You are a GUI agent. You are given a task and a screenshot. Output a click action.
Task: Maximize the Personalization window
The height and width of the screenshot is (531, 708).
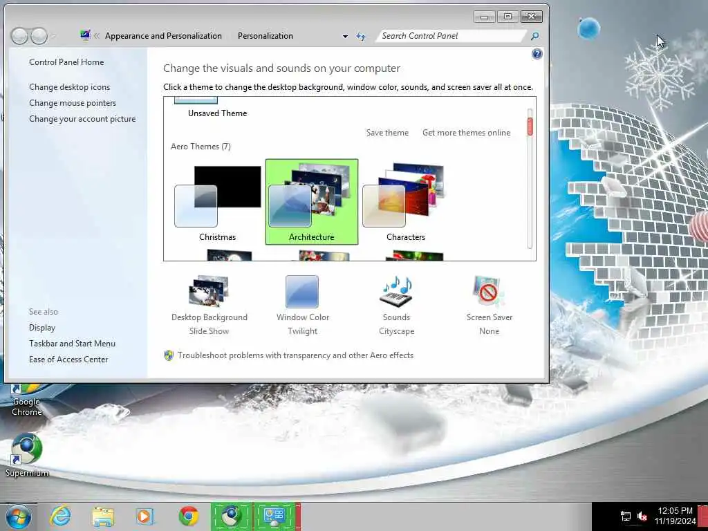(507, 17)
